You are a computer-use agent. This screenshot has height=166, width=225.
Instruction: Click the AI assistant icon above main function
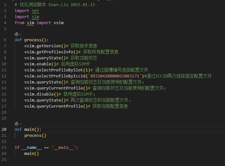coord(16,123)
